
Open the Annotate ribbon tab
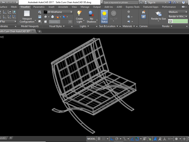63,7
